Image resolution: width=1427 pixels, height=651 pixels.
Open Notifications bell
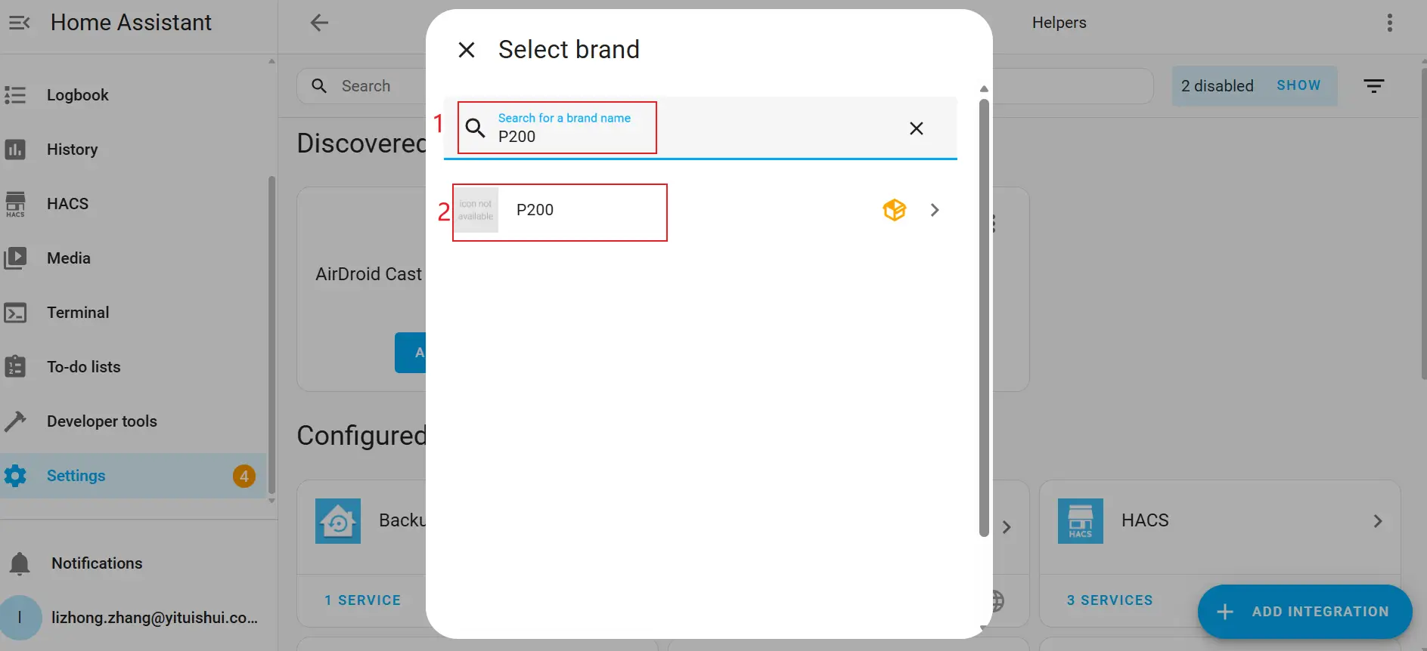pos(20,563)
